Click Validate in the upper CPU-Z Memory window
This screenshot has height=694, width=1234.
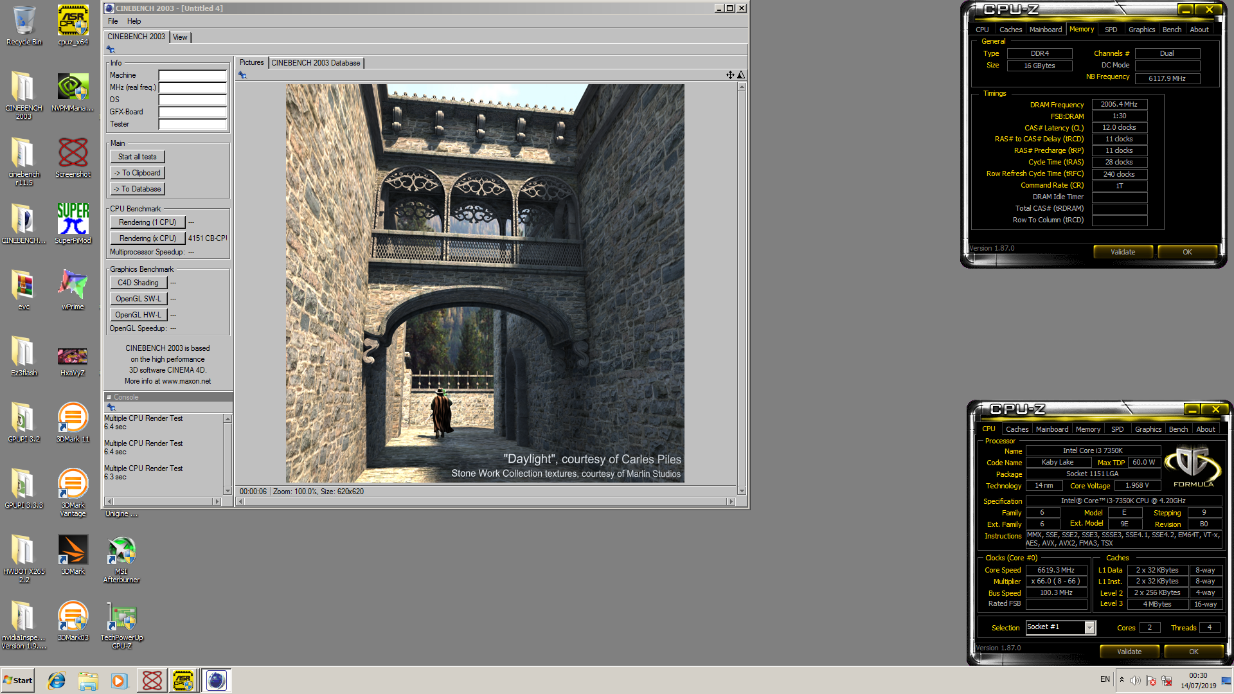[x=1123, y=252]
